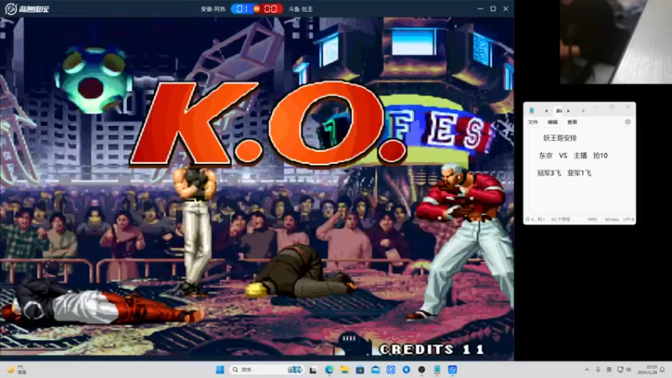Click the microphone tray icon
This screenshot has height=378, width=672.
(x=598, y=370)
